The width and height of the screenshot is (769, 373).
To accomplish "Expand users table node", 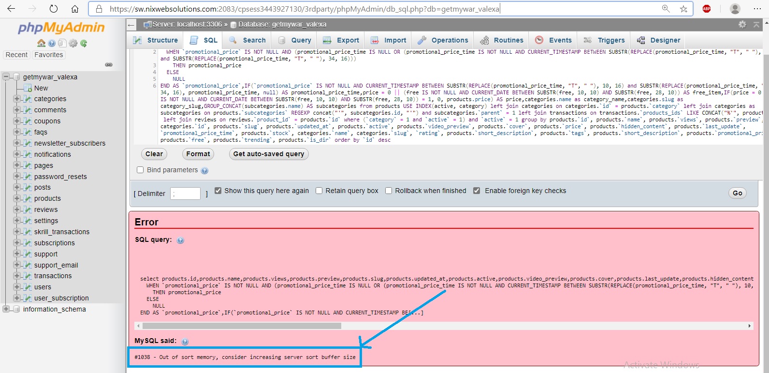I will [x=17, y=286].
